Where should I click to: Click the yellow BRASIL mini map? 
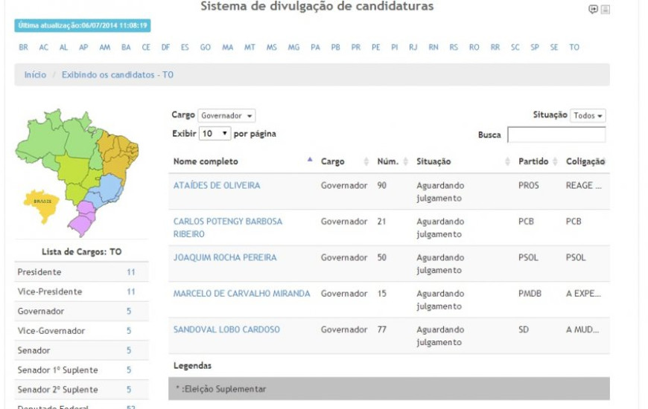41,205
